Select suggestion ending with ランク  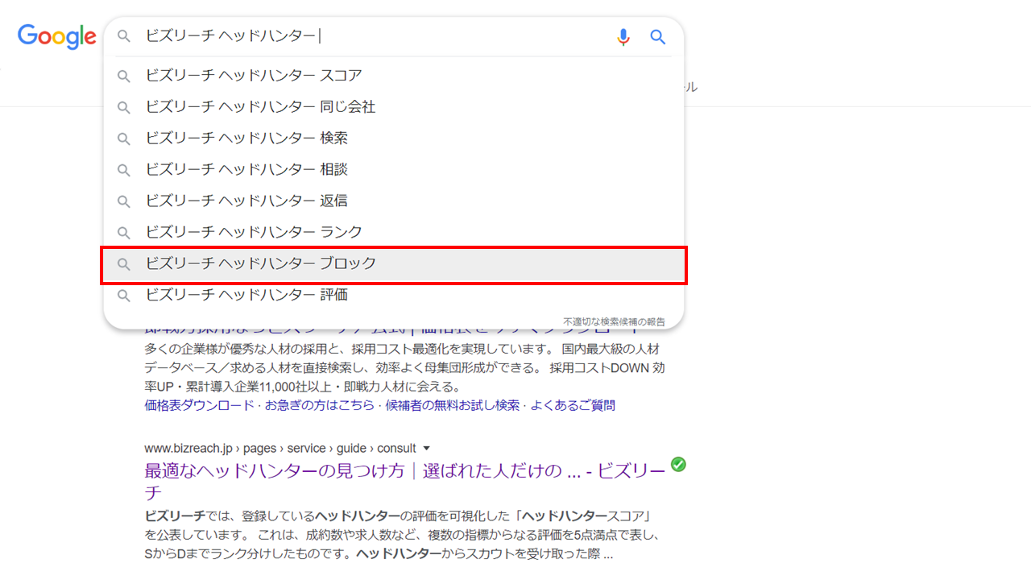394,233
